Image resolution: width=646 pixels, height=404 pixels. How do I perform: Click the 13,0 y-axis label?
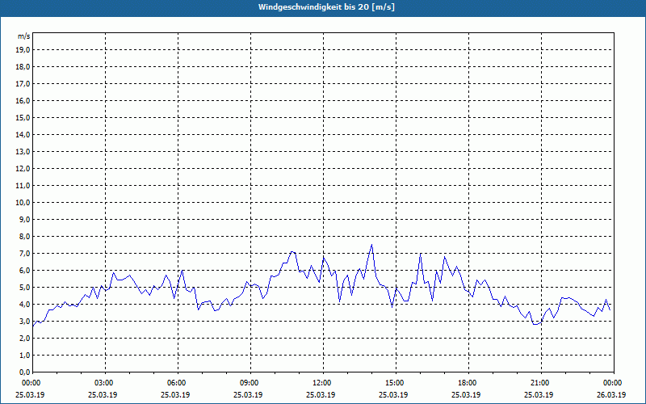tap(23, 152)
